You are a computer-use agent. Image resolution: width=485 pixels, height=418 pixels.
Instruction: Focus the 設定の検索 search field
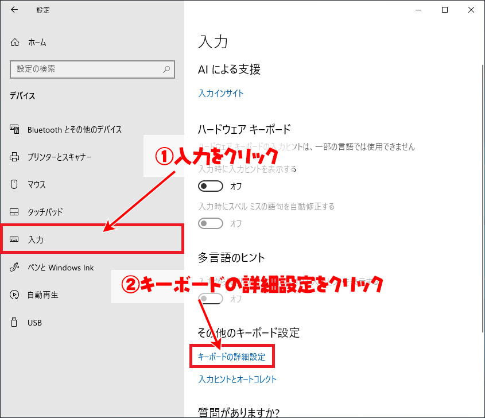click(92, 69)
